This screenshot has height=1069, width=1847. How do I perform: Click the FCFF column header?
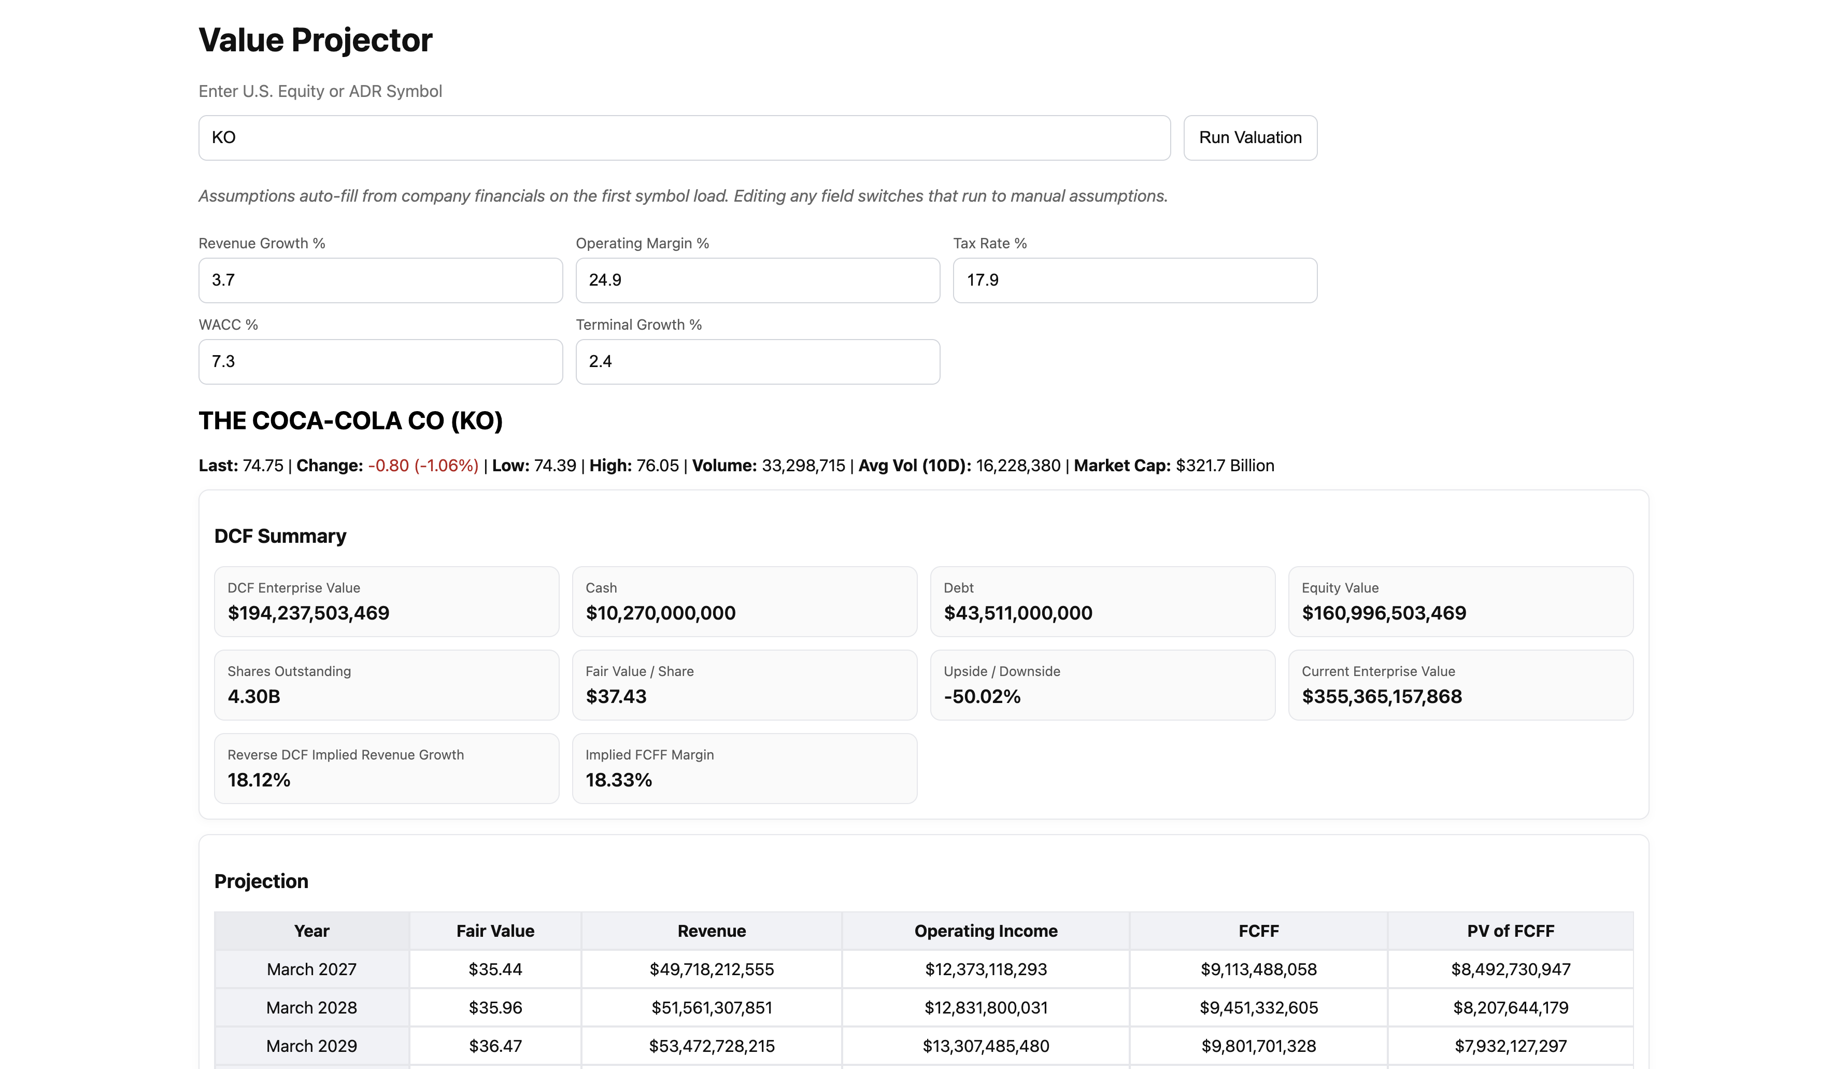[1258, 931]
